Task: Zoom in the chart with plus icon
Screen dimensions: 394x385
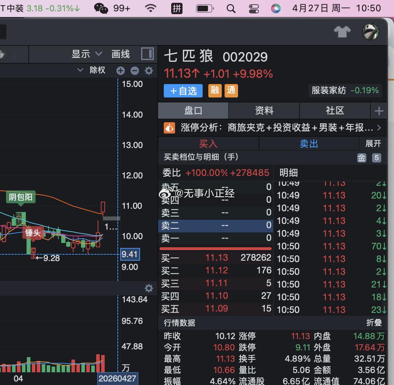Action: coord(121,71)
